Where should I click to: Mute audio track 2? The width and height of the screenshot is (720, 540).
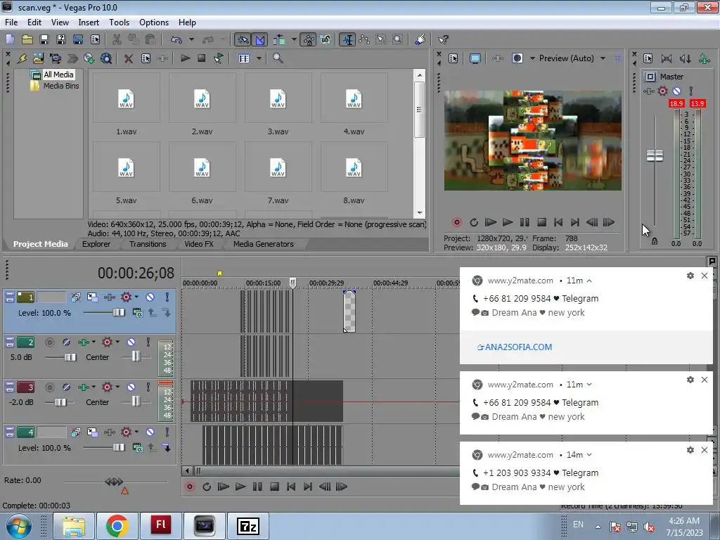pyautogui.click(x=131, y=342)
